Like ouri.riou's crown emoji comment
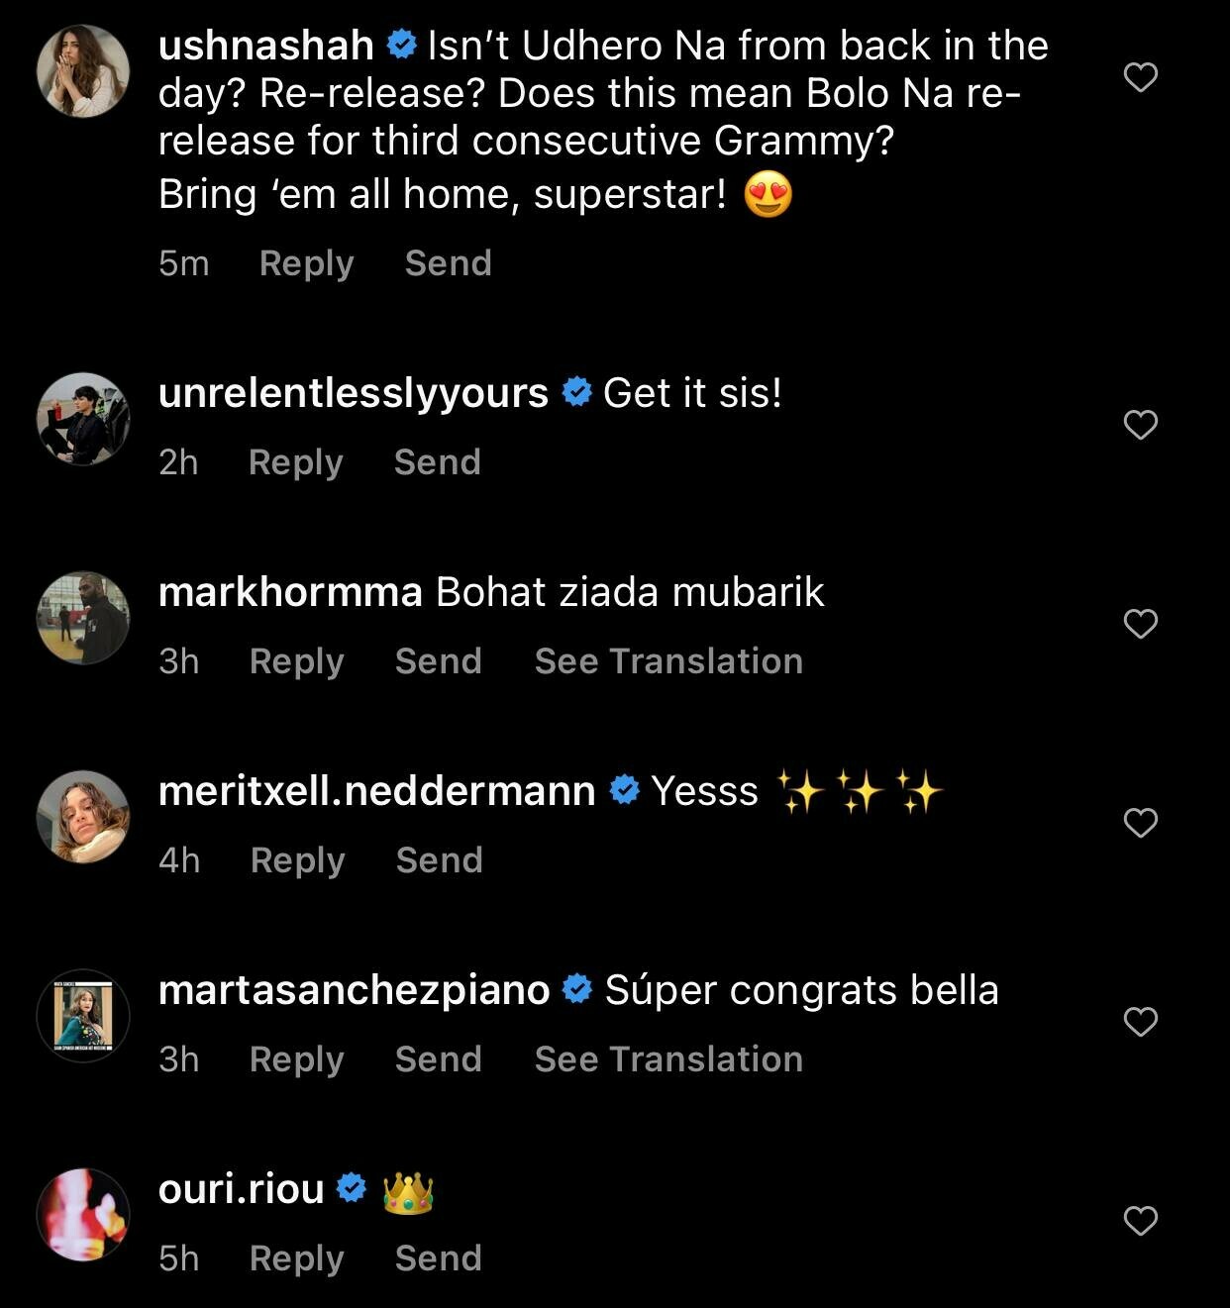The image size is (1230, 1308). coord(1141,1221)
